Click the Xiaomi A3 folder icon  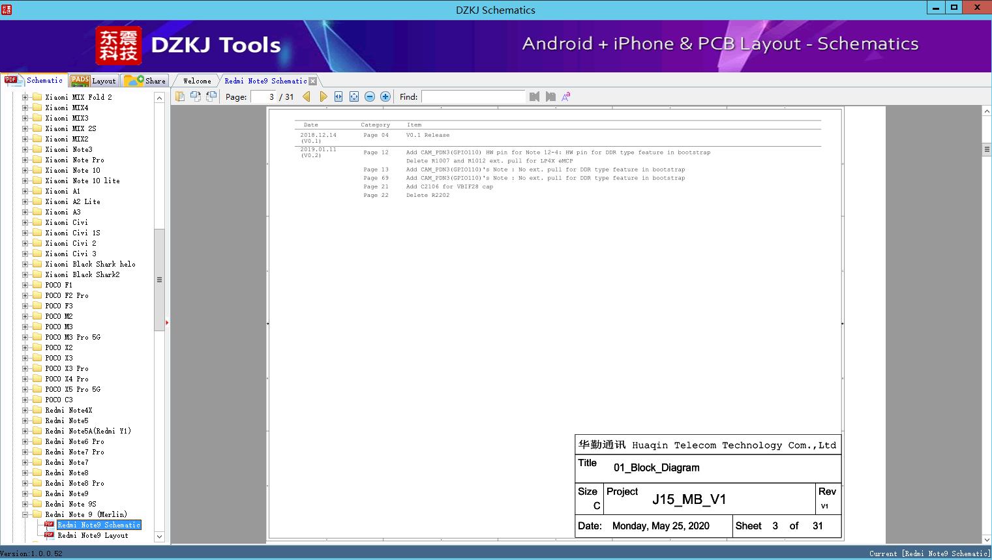(37, 212)
